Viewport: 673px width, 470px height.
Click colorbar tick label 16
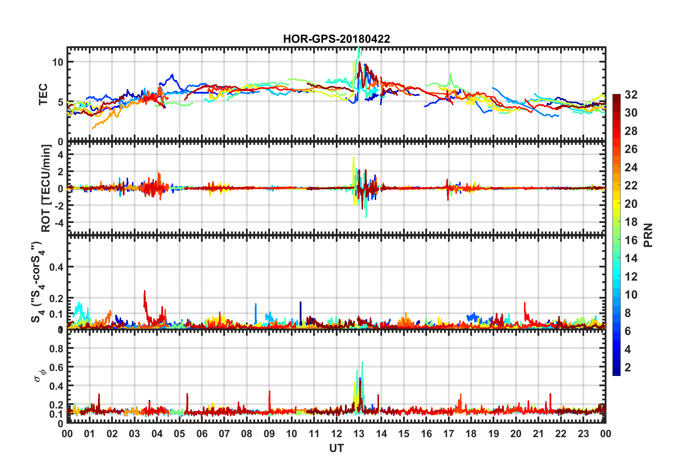(631, 240)
